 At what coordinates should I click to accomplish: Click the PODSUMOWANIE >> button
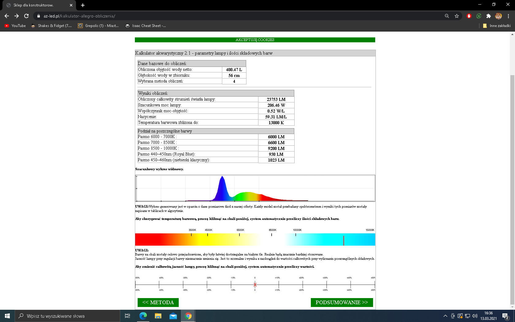pos(341,302)
